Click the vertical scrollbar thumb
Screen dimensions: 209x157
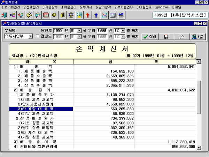click(199, 97)
